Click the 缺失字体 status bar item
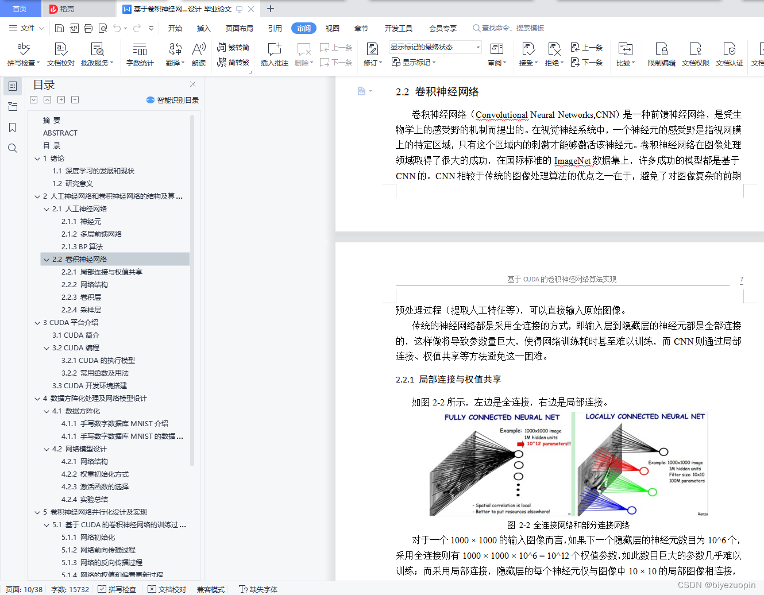The width and height of the screenshot is (764, 595). point(258,589)
